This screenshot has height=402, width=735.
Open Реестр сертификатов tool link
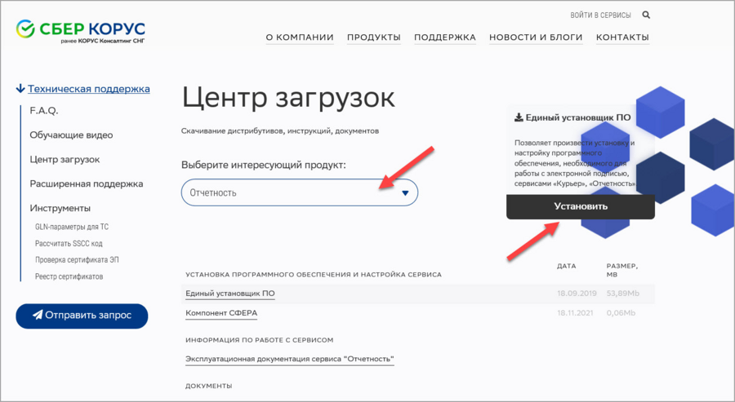coord(69,276)
